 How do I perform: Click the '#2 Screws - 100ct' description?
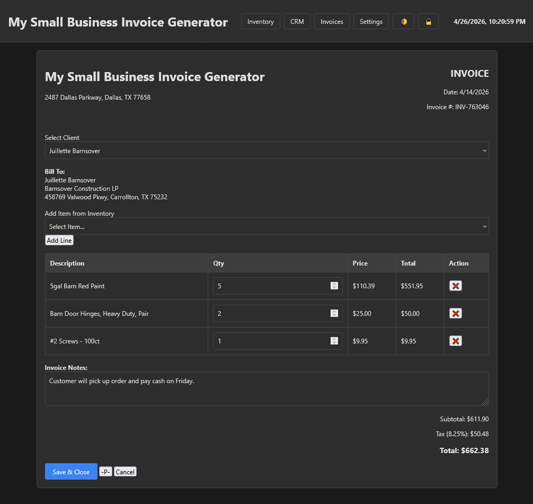tap(75, 341)
